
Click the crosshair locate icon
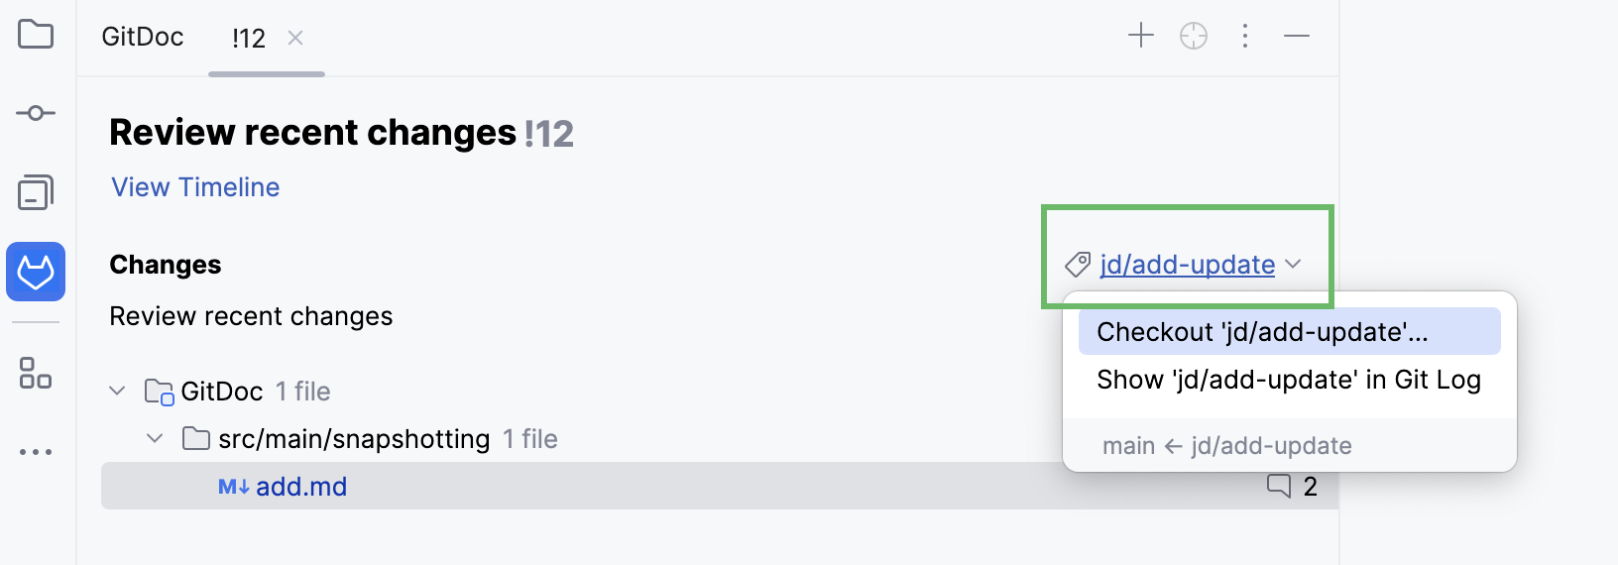(x=1194, y=37)
